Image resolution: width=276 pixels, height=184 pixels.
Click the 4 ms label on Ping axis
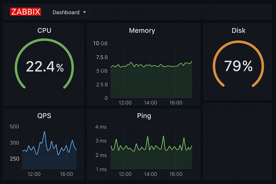point(101,127)
